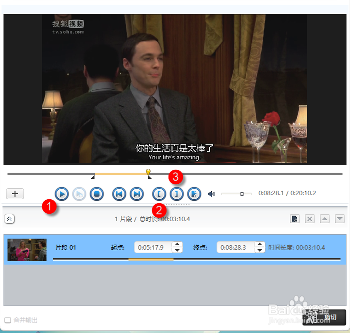Move the segment up in the list
The width and height of the screenshot is (350, 333).
pyautogui.click(x=324, y=219)
